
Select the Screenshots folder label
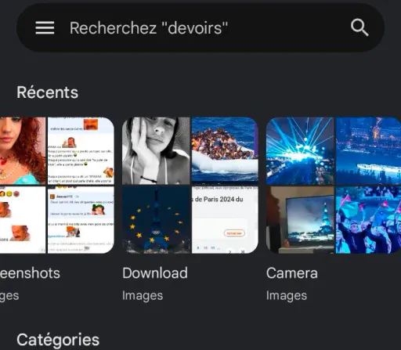(x=30, y=273)
